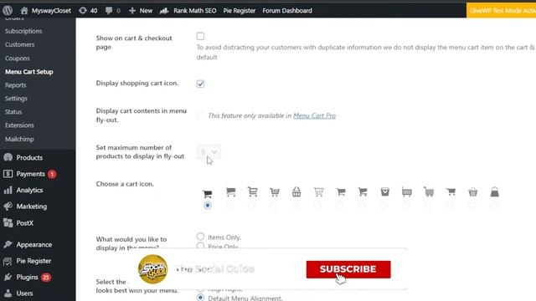The width and height of the screenshot is (536, 301).
Task: Uncheck Display shopping cart icon checkbox
Action: (200, 84)
